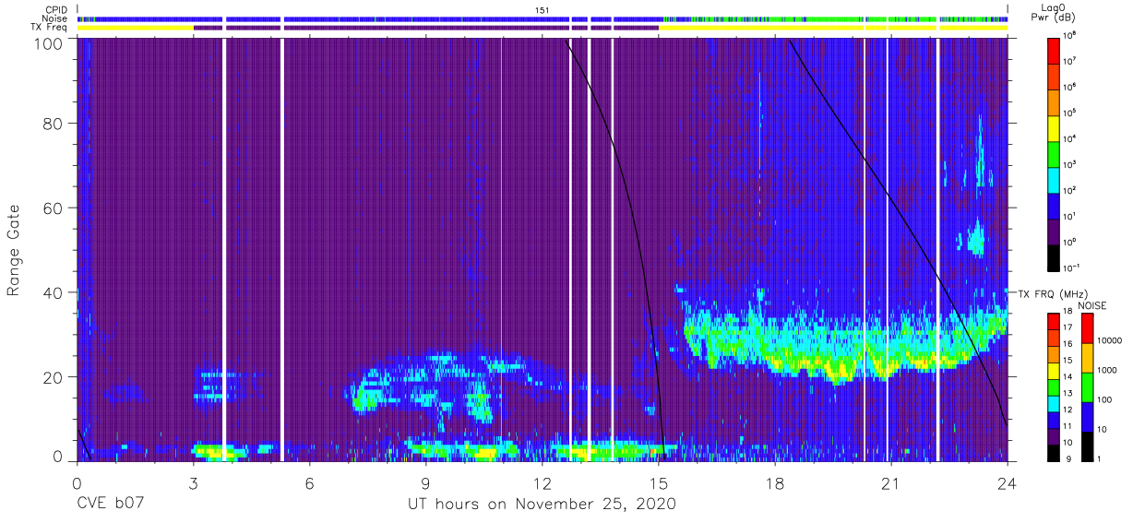Click the UT hours axis tick 15
Viewport: 1133px width, 523px height.
pyautogui.click(x=659, y=482)
